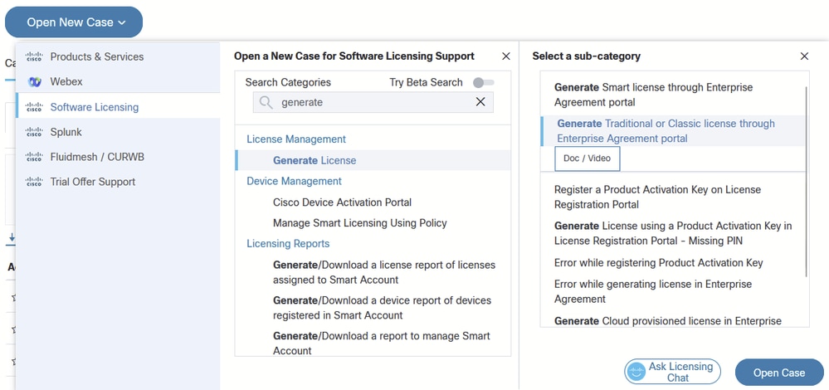The width and height of the screenshot is (829, 390).
Task: Choose Generate Cloud provisioned license in Enterprise
Action: click(x=668, y=321)
